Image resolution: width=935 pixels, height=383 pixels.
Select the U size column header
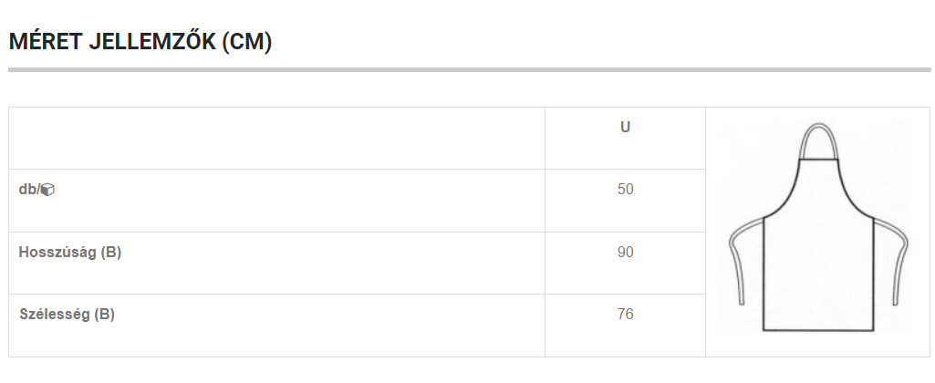click(x=625, y=127)
